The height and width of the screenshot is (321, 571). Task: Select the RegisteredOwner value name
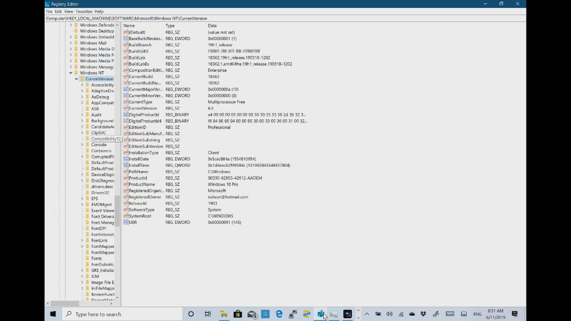145,197
